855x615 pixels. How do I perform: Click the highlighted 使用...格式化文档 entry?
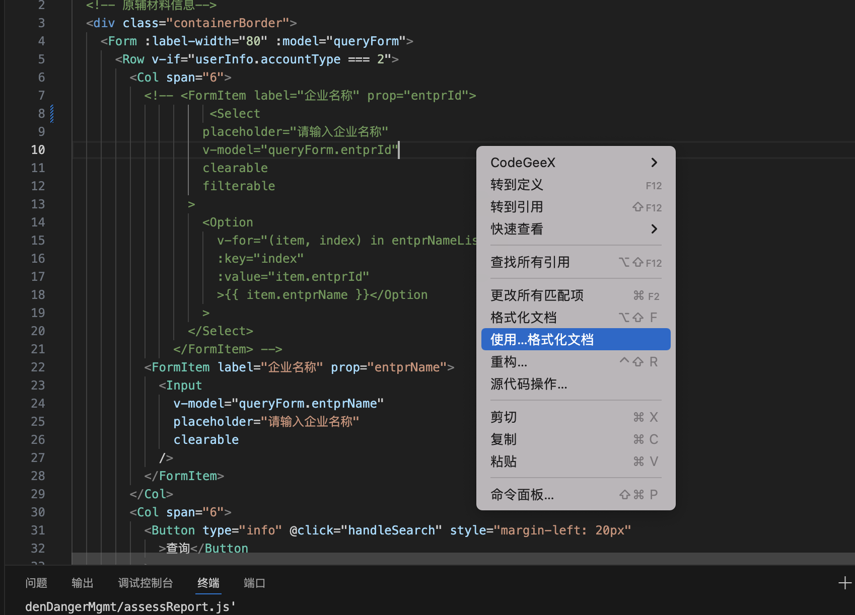(x=576, y=340)
